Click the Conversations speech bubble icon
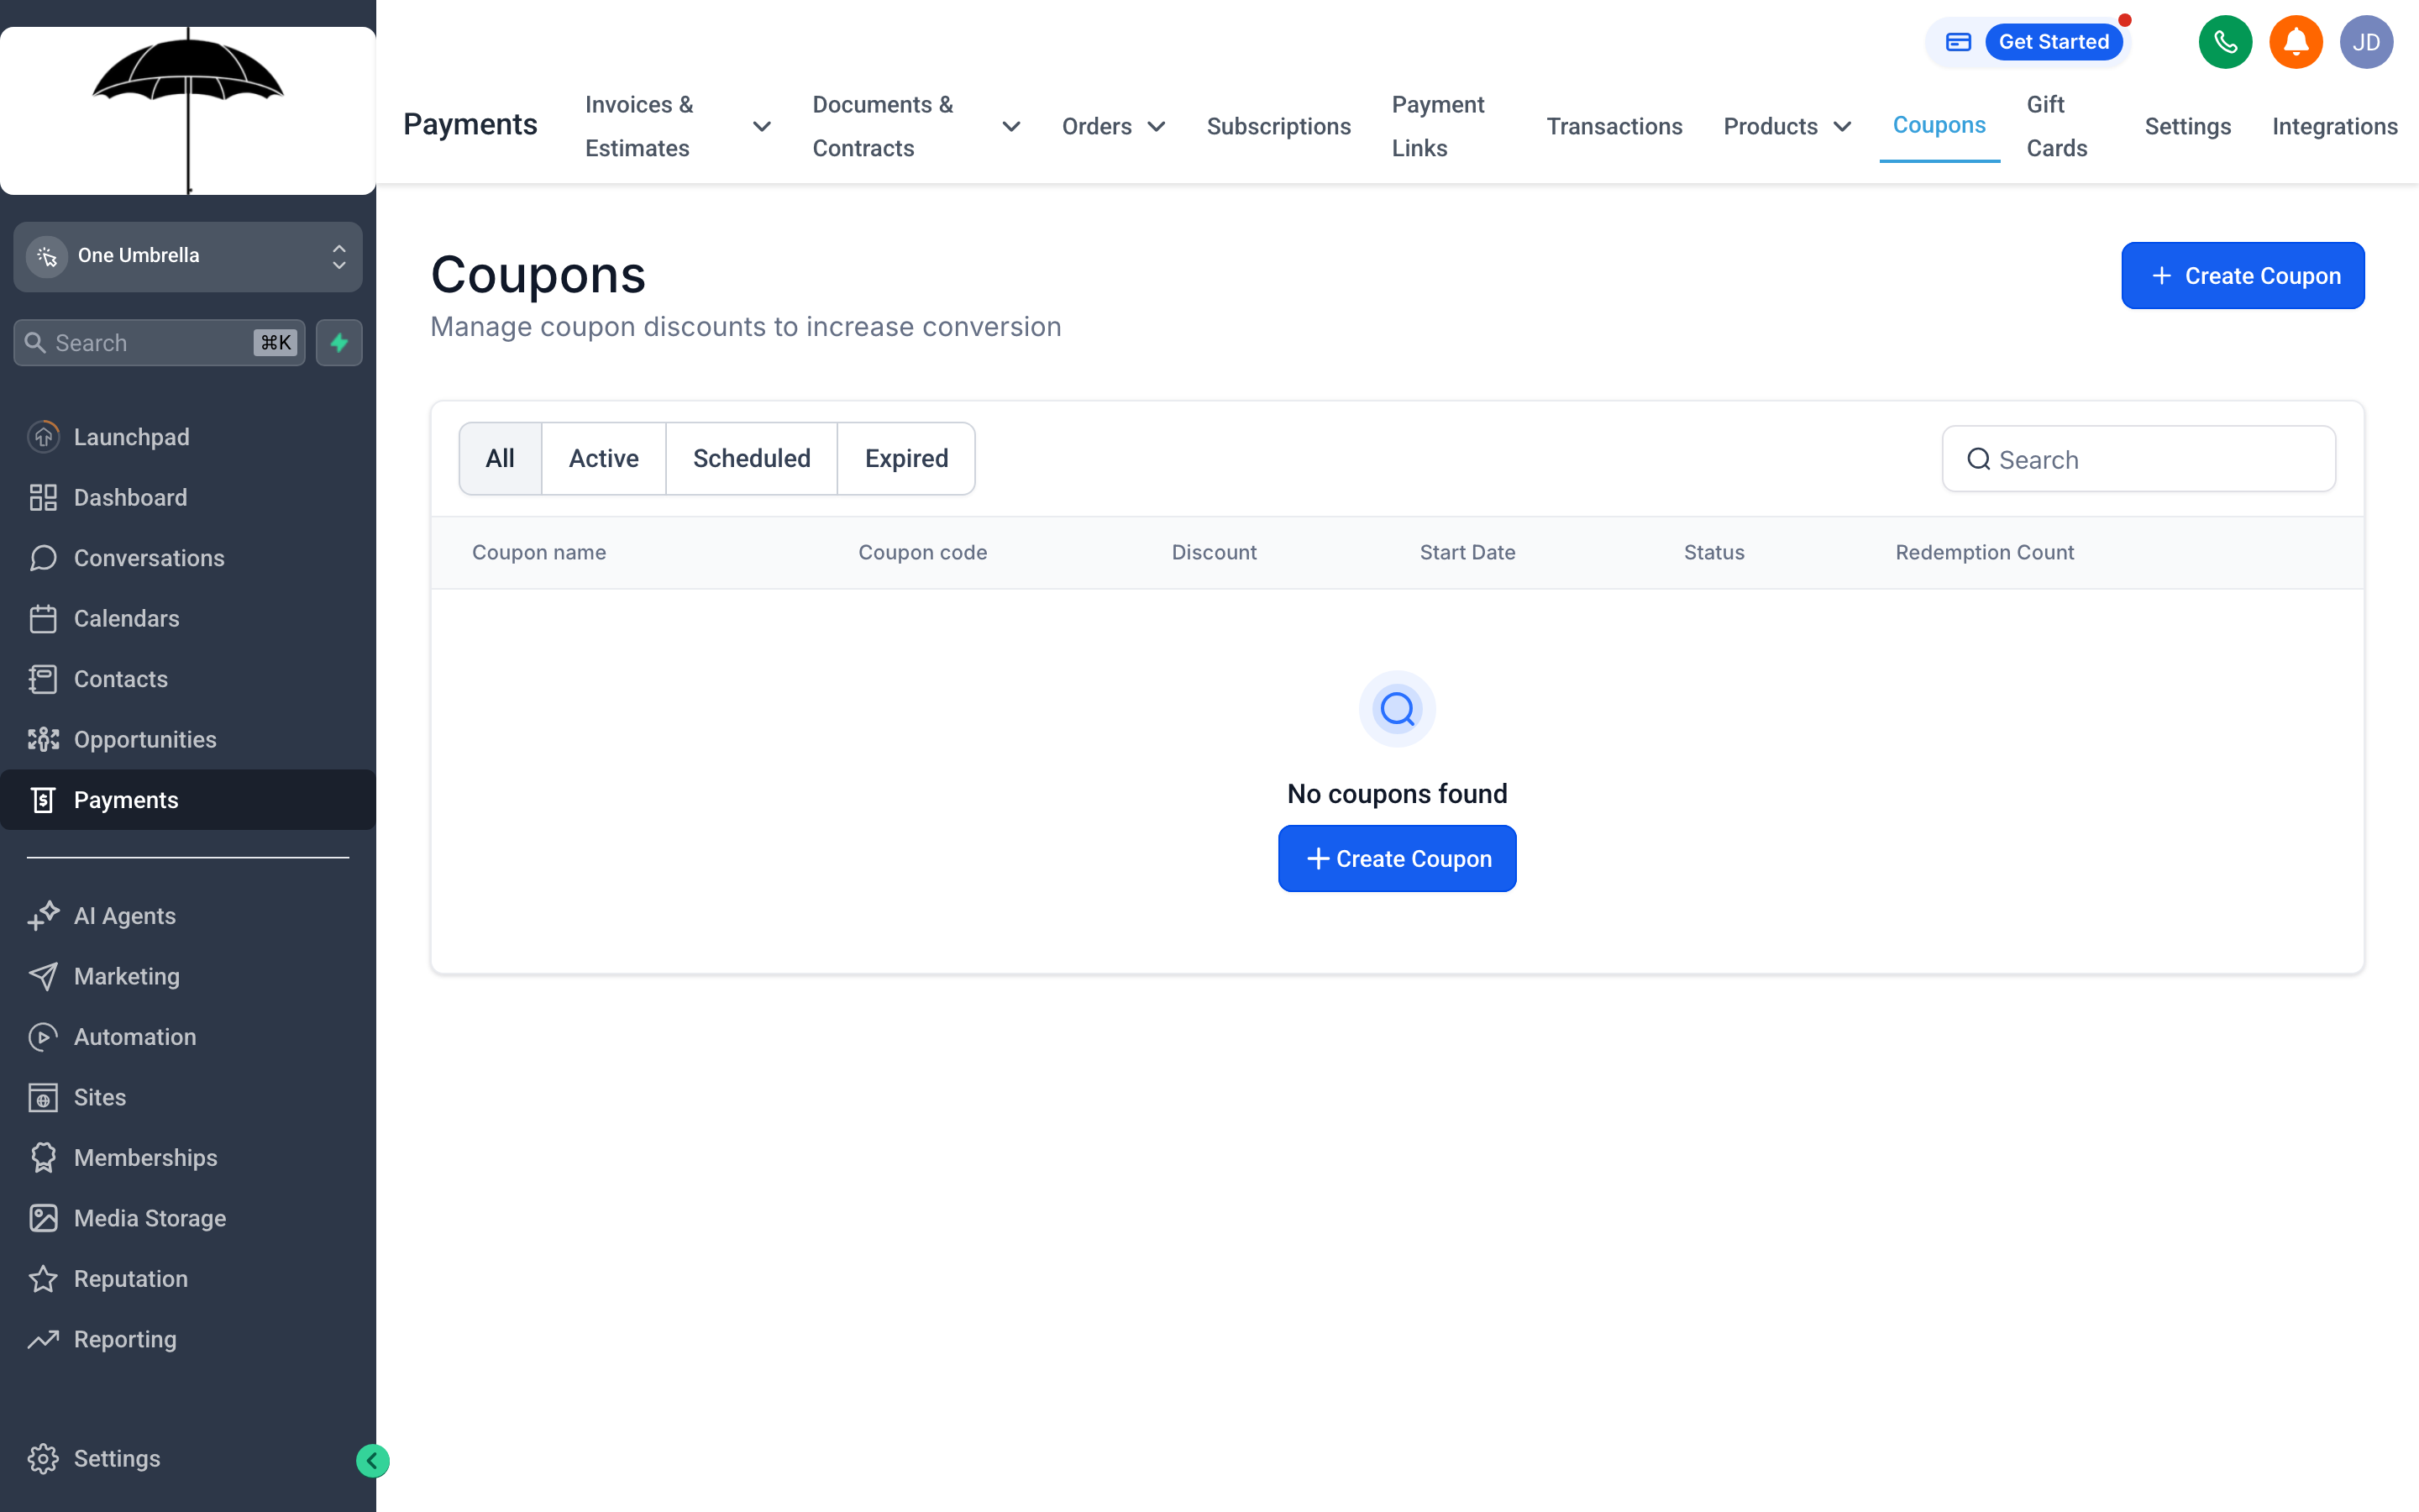This screenshot has height=1512, width=2419. click(43, 558)
